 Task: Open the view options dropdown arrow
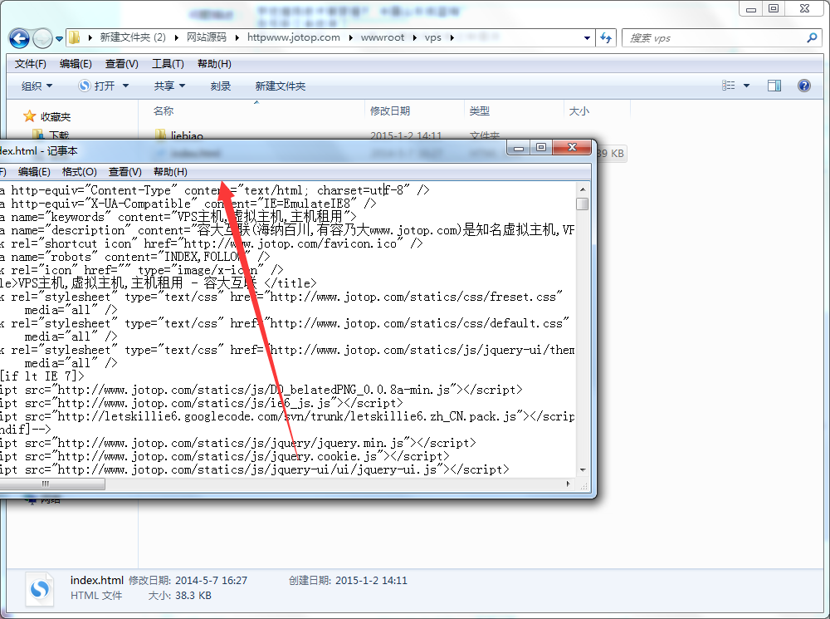coord(746,86)
